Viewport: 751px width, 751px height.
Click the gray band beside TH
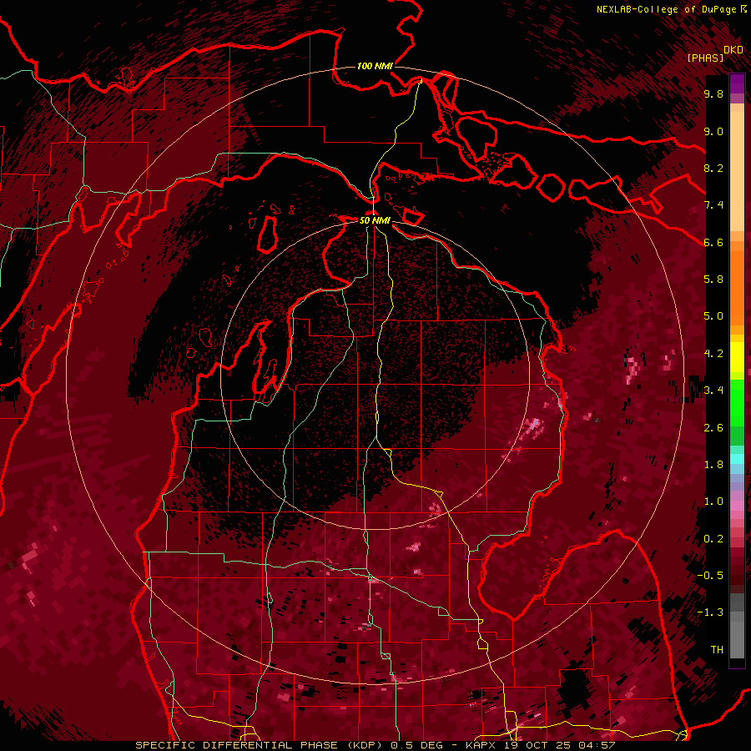point(737,642)
